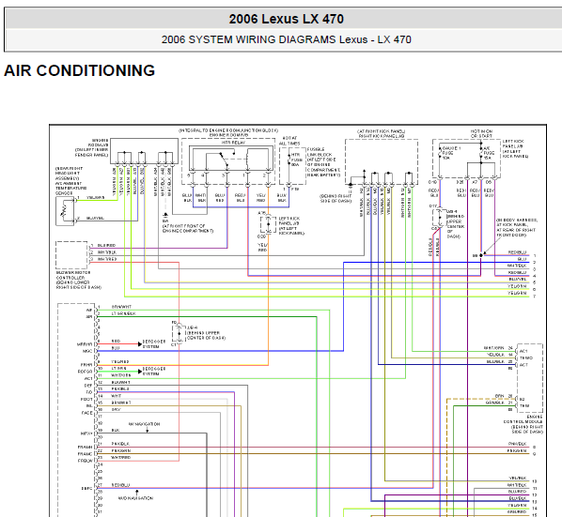The height and width of the screenshot is (517, 562).
Task: Select '(BEHIND RIGHT SIDE OF DASH)' below right kick panel
Action: click(x=336, y=199)
